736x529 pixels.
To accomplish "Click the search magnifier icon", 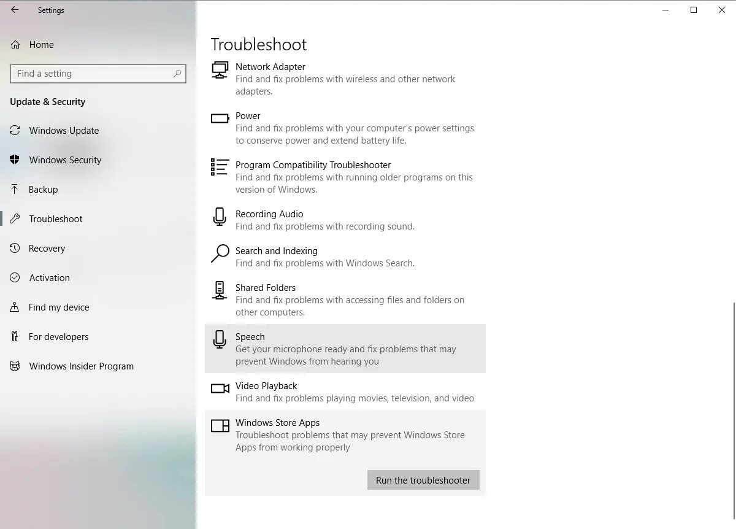I will pos(177,74).
